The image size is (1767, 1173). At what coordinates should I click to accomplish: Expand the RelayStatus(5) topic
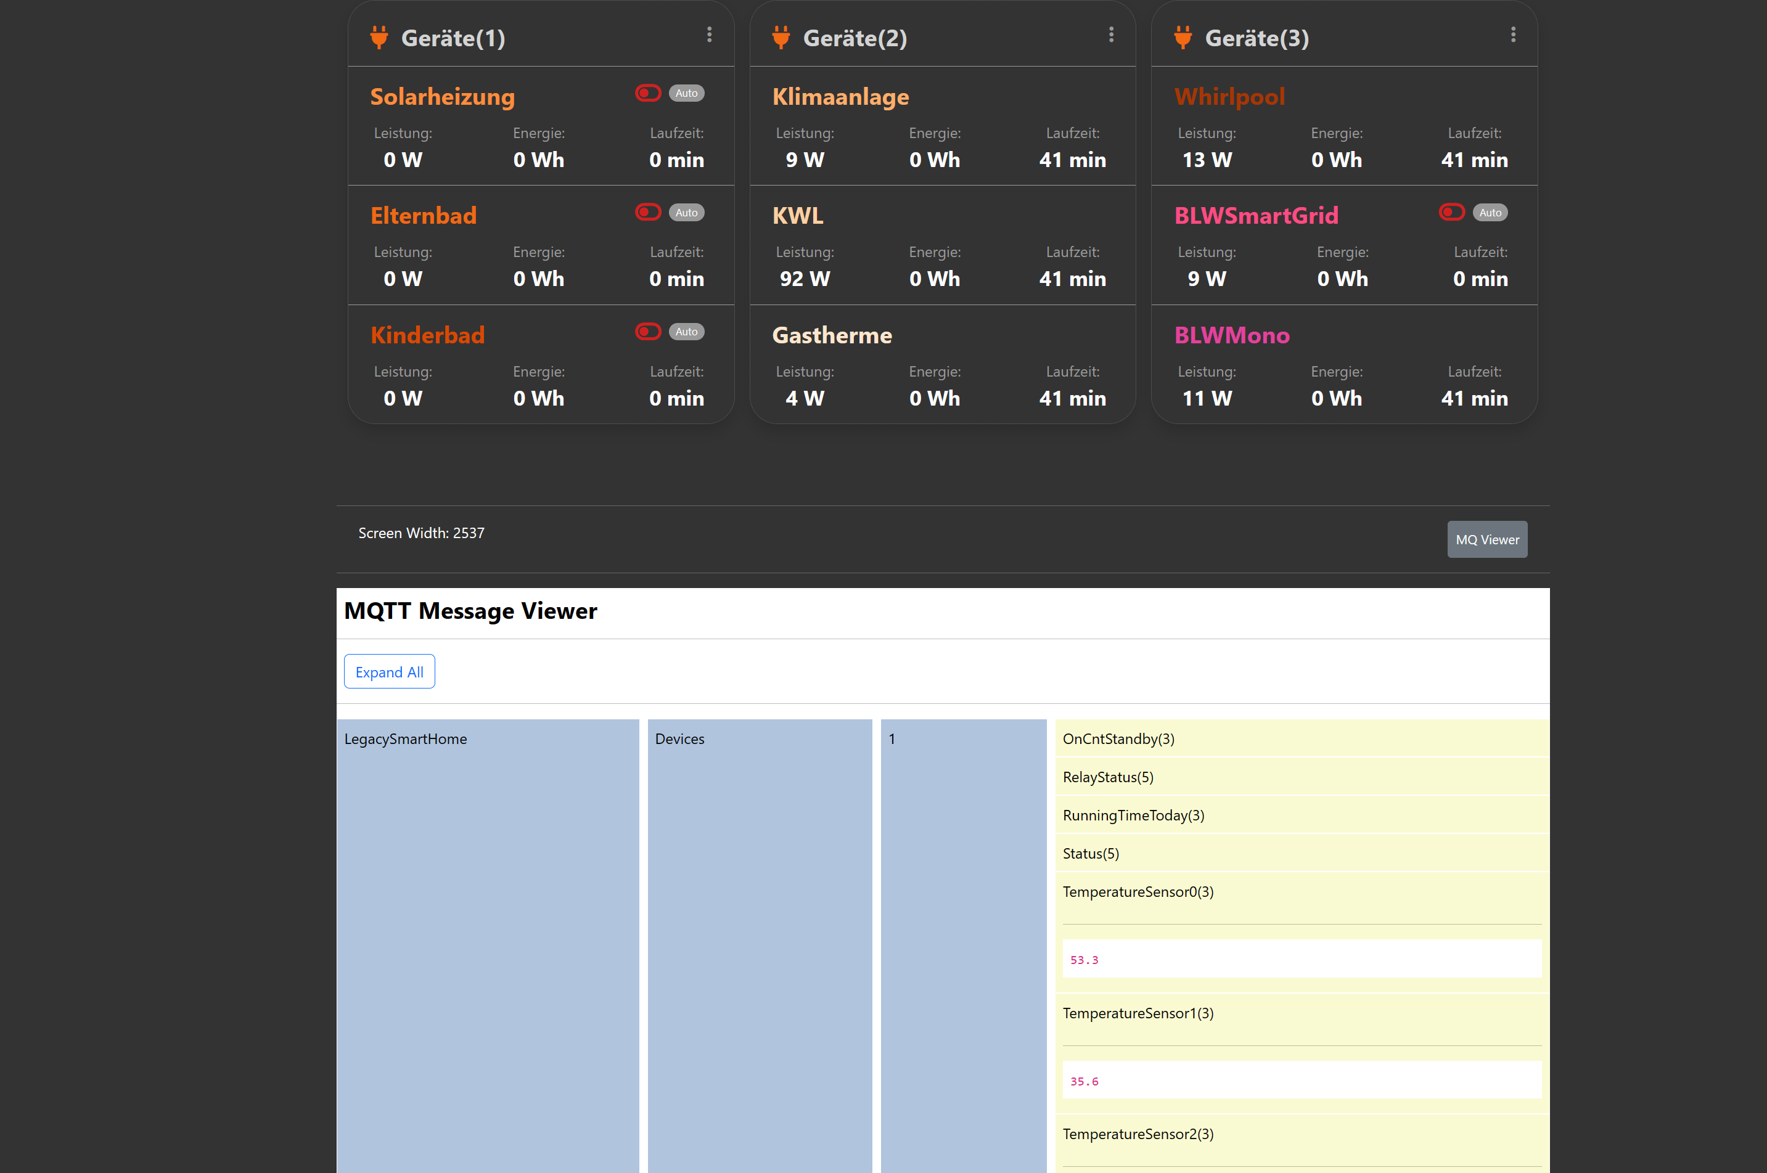[1108, 777]
